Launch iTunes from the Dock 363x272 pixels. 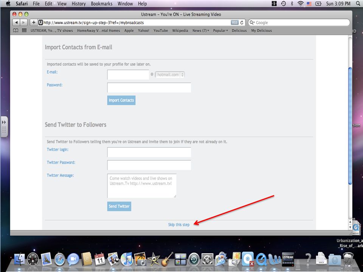coord(127,259)
